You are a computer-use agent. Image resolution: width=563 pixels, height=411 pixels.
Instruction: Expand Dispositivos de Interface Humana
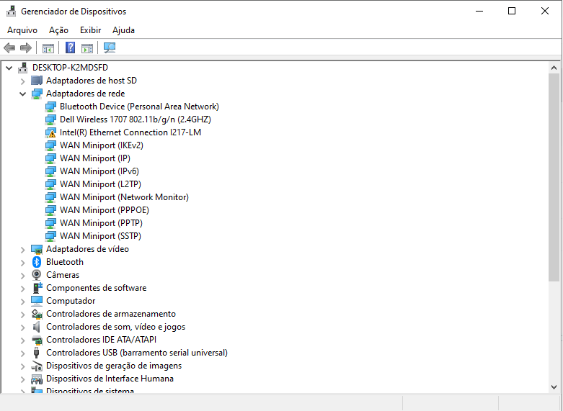[22, 379]
